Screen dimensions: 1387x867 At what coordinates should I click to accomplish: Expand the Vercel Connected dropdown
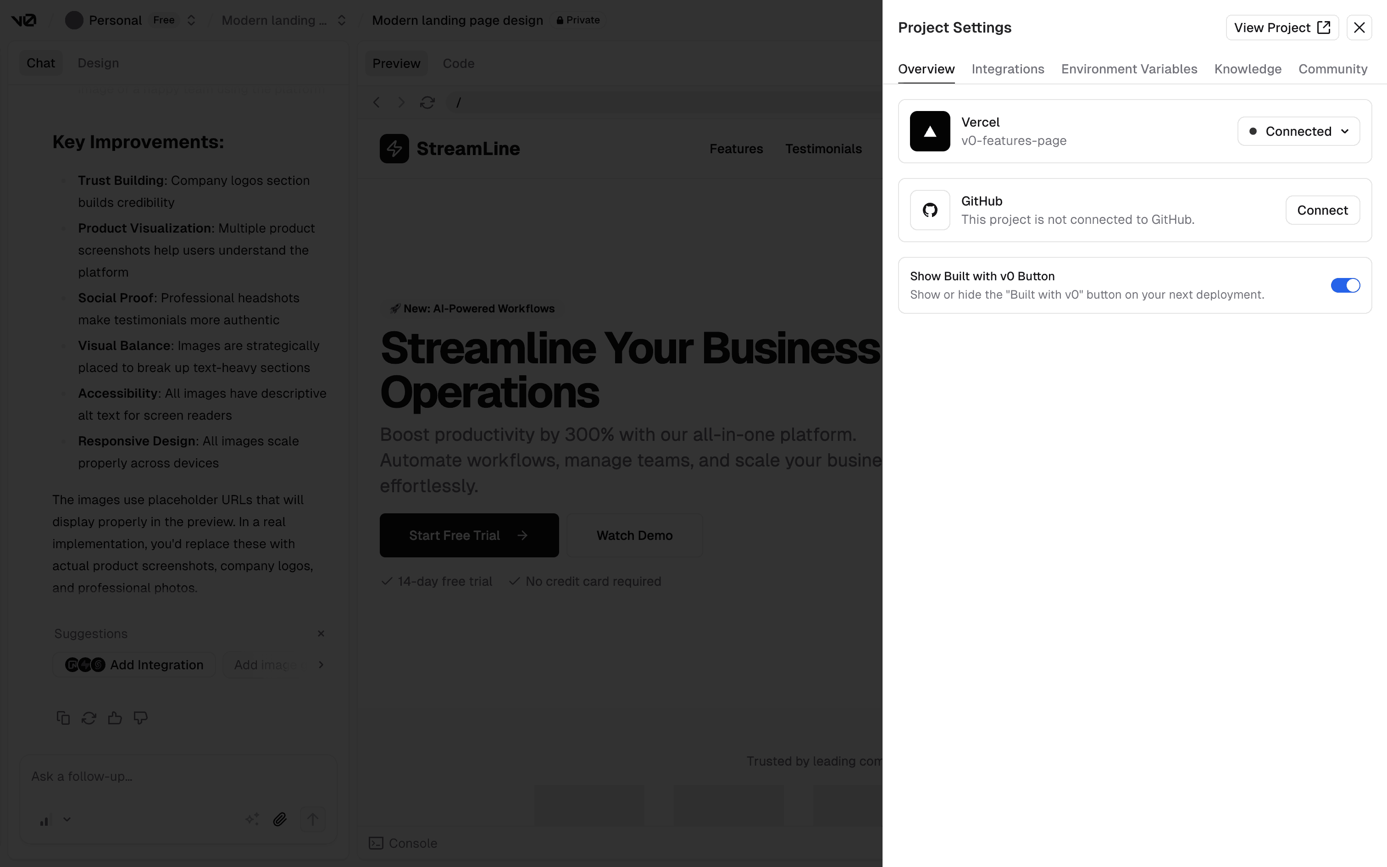1298,131
